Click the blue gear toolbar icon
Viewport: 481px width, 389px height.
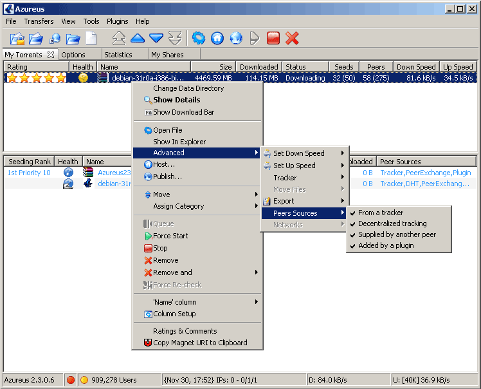click(199, 38)
